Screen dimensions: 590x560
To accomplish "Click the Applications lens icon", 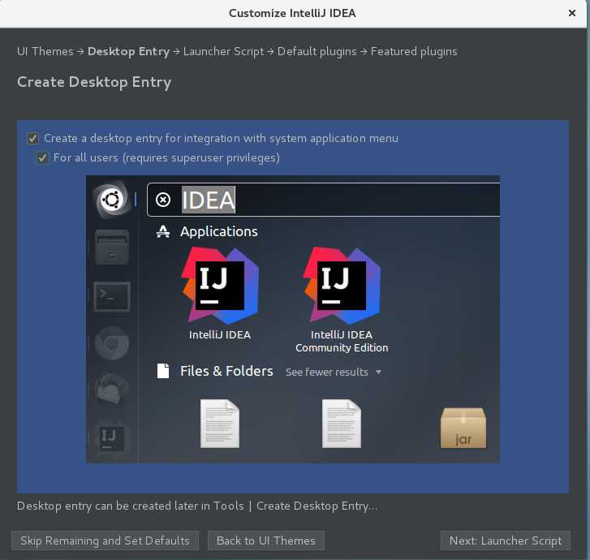I will 163,231.
